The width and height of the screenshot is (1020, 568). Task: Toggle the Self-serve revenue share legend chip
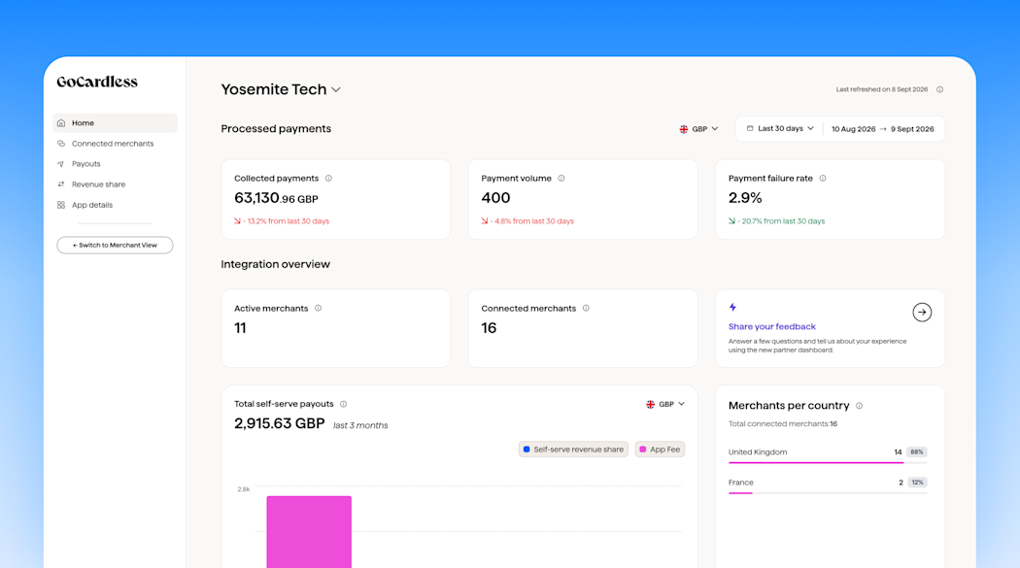click(573, 450)
